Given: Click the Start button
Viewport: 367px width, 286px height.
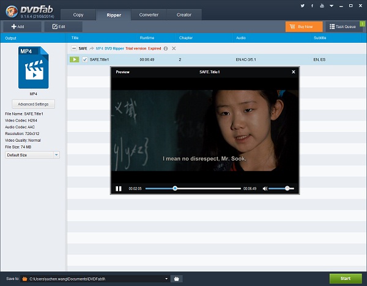Looking at the screenshot, I should tap(346, 278).
